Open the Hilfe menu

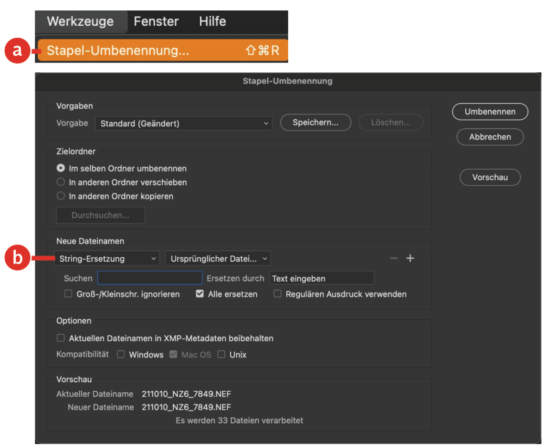click(212, 21)
